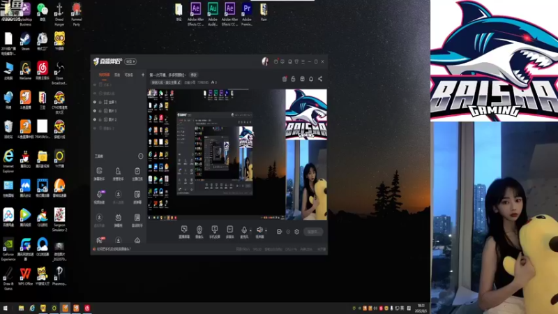
Task: Click the red NetEase Music taskbar icon
Action: tap(86, 308)
